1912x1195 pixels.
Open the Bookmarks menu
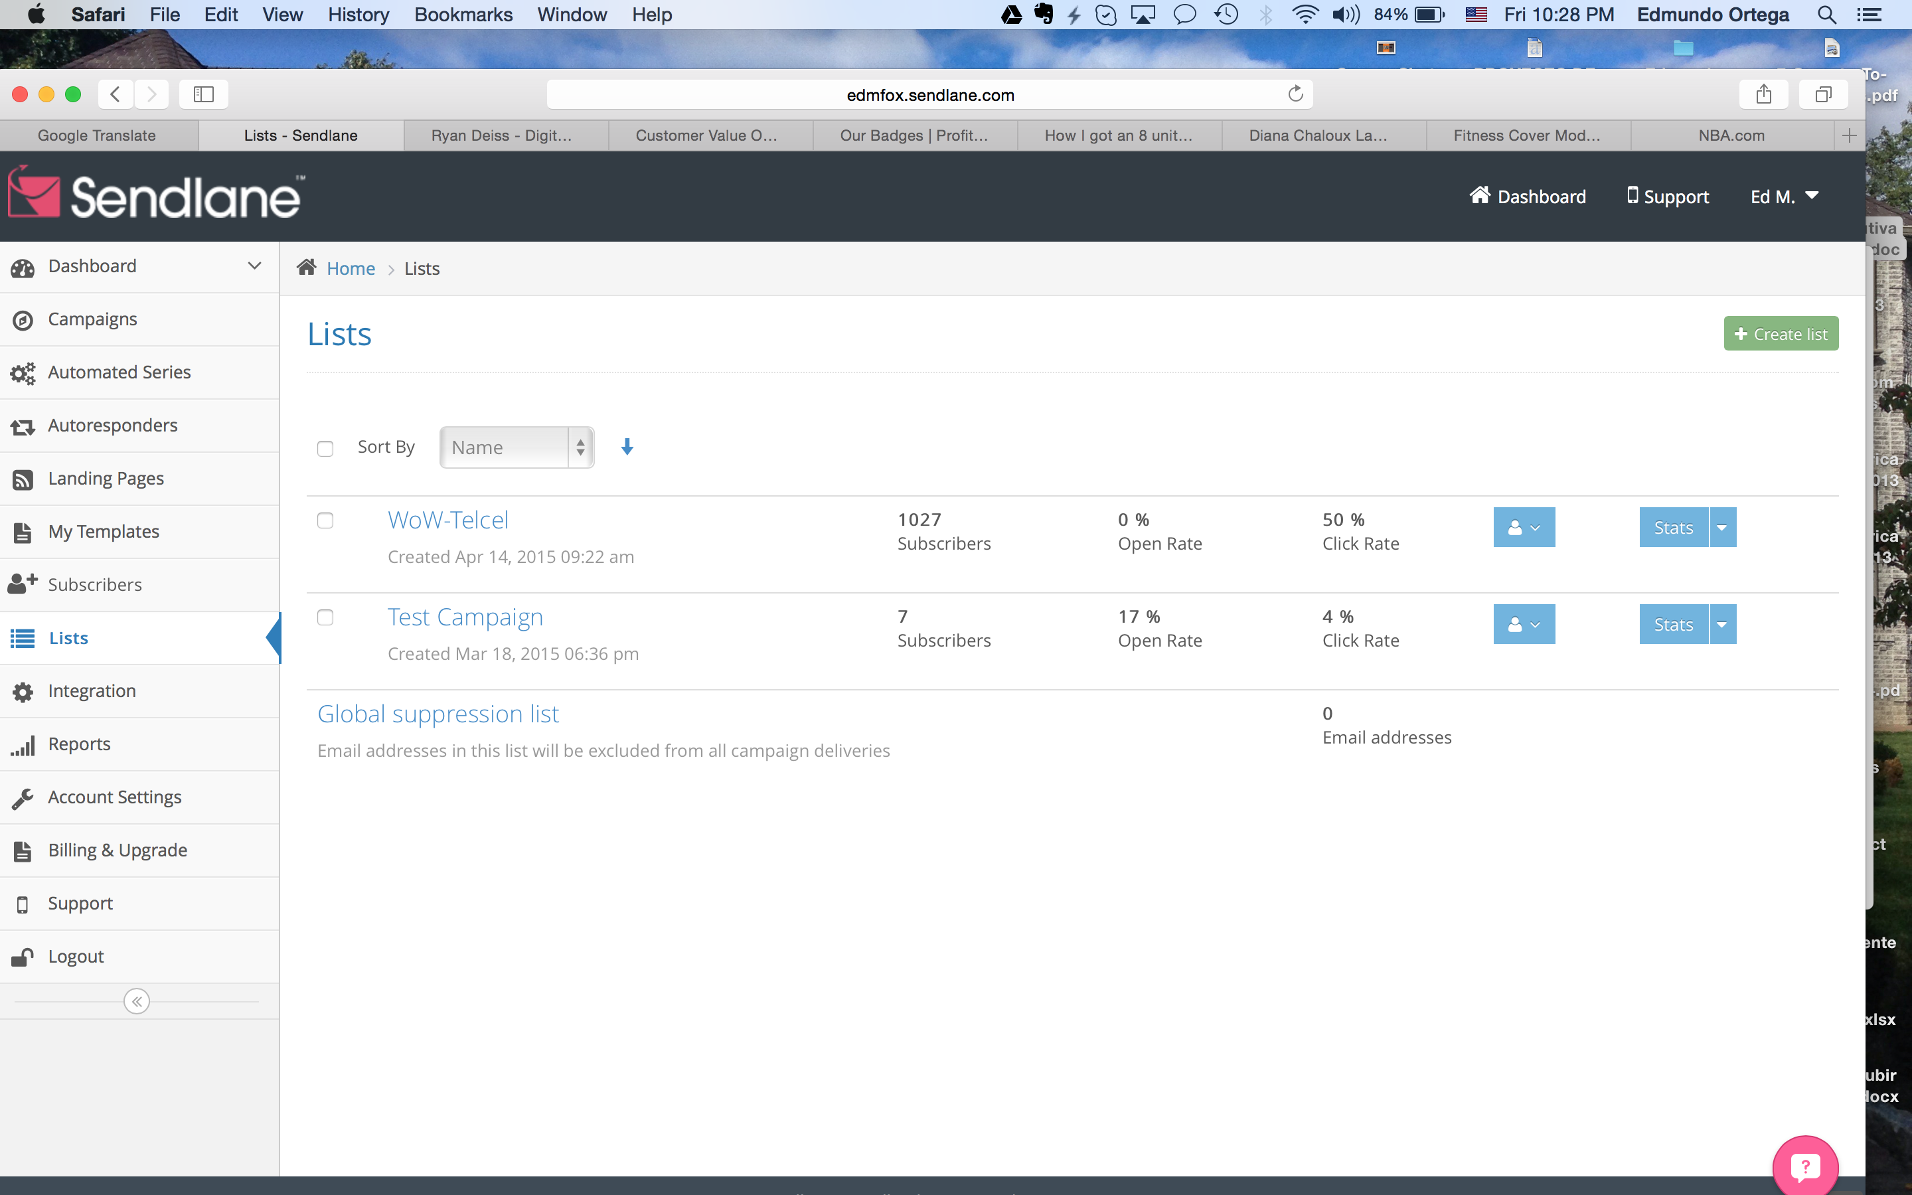pyautogui.click(x=463, y=15)
